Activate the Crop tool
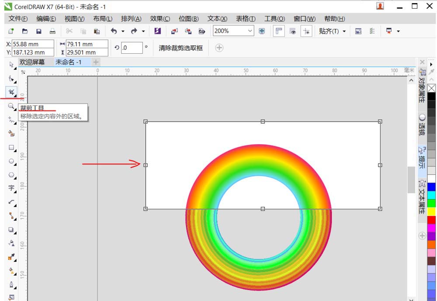The image size is (437, 301). click(x=11, y=91)
